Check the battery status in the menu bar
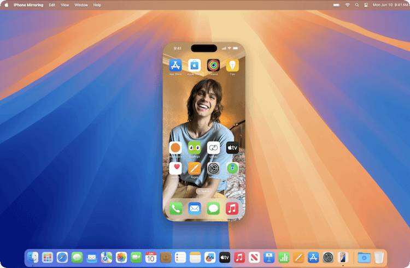 click(337, 5)
